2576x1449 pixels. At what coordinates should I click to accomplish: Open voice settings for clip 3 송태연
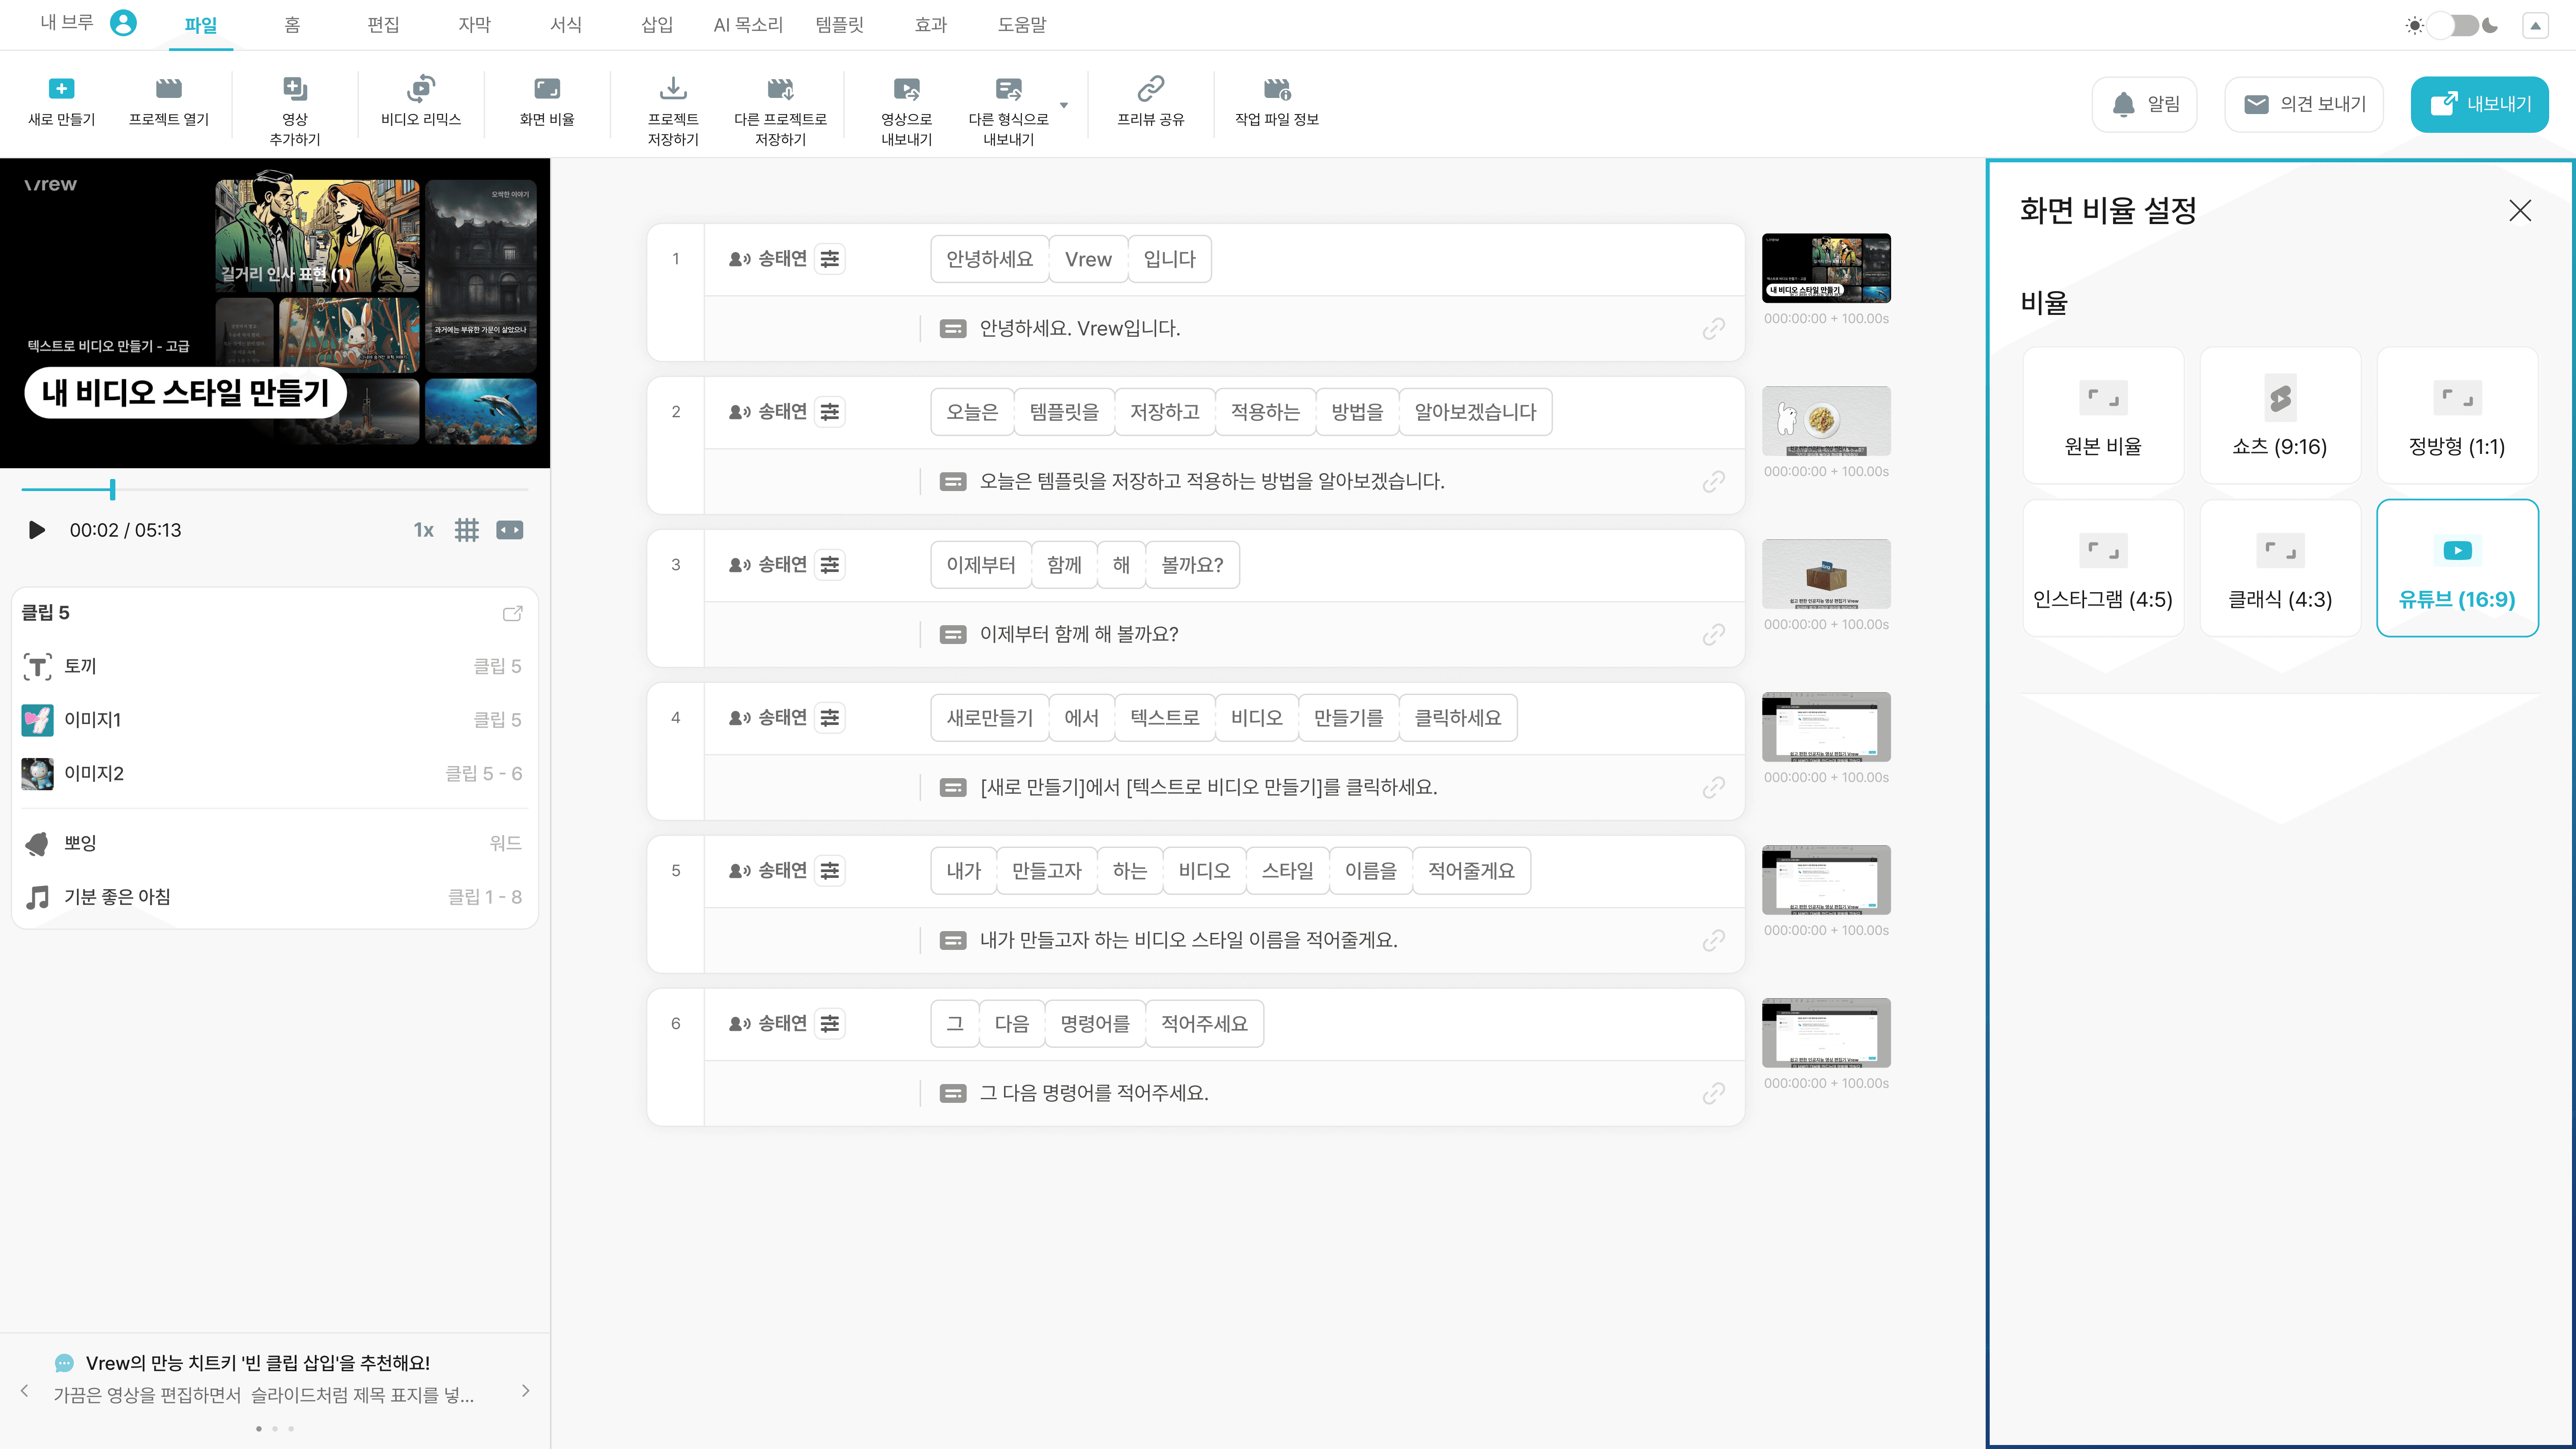(x=829, y=565)
